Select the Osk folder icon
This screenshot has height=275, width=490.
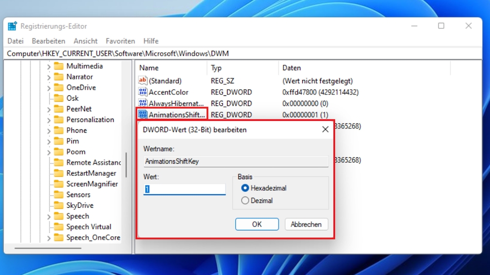tap(58, 98)
